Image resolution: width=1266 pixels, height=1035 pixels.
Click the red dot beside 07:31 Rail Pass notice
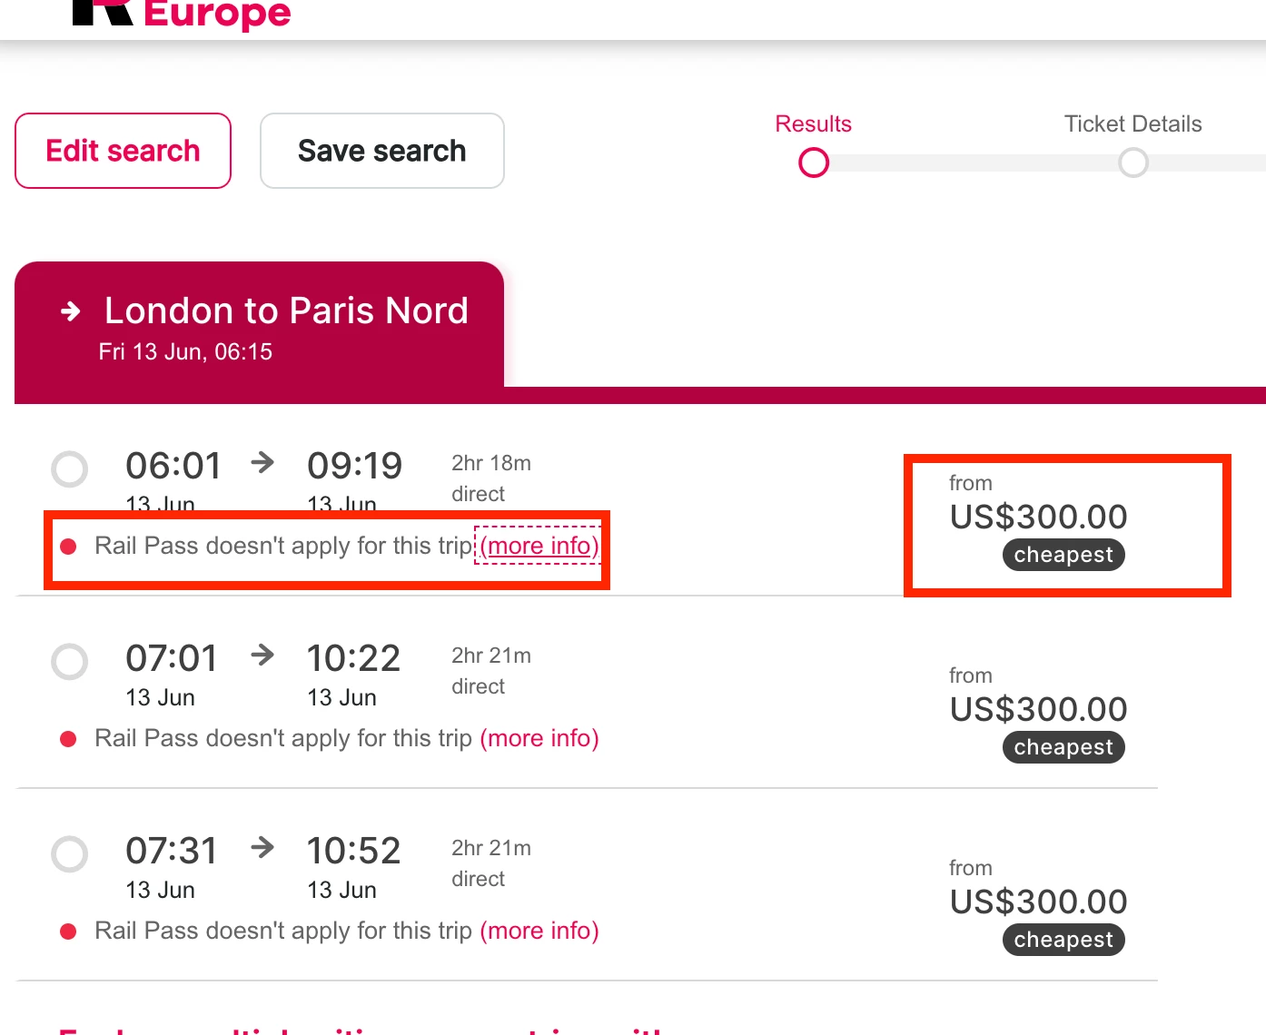(68, 931)
